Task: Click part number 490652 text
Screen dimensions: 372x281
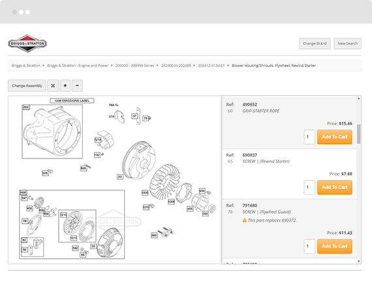Action: [249, 104]
